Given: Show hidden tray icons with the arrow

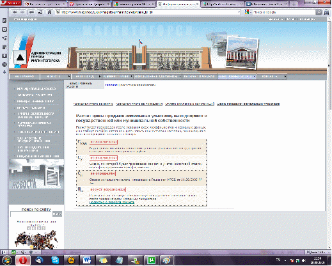Looking at the screenshot, I should coord(285,260).
